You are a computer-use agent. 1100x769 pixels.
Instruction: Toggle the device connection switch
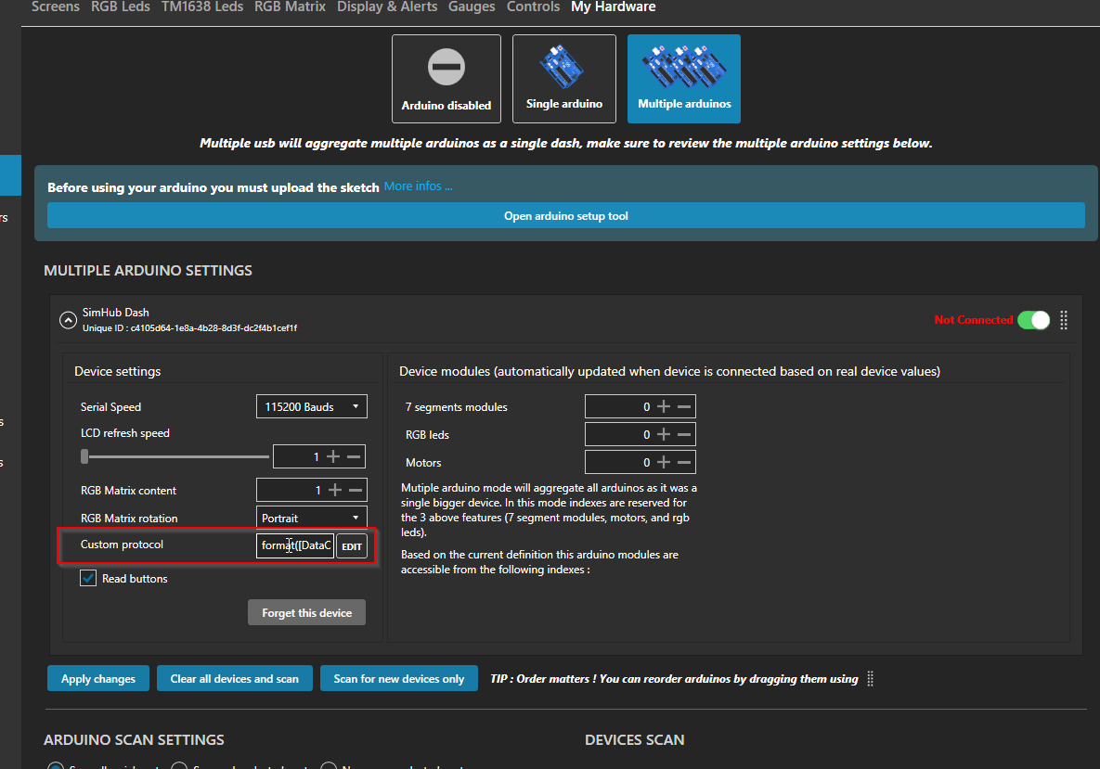(1033, 319)
